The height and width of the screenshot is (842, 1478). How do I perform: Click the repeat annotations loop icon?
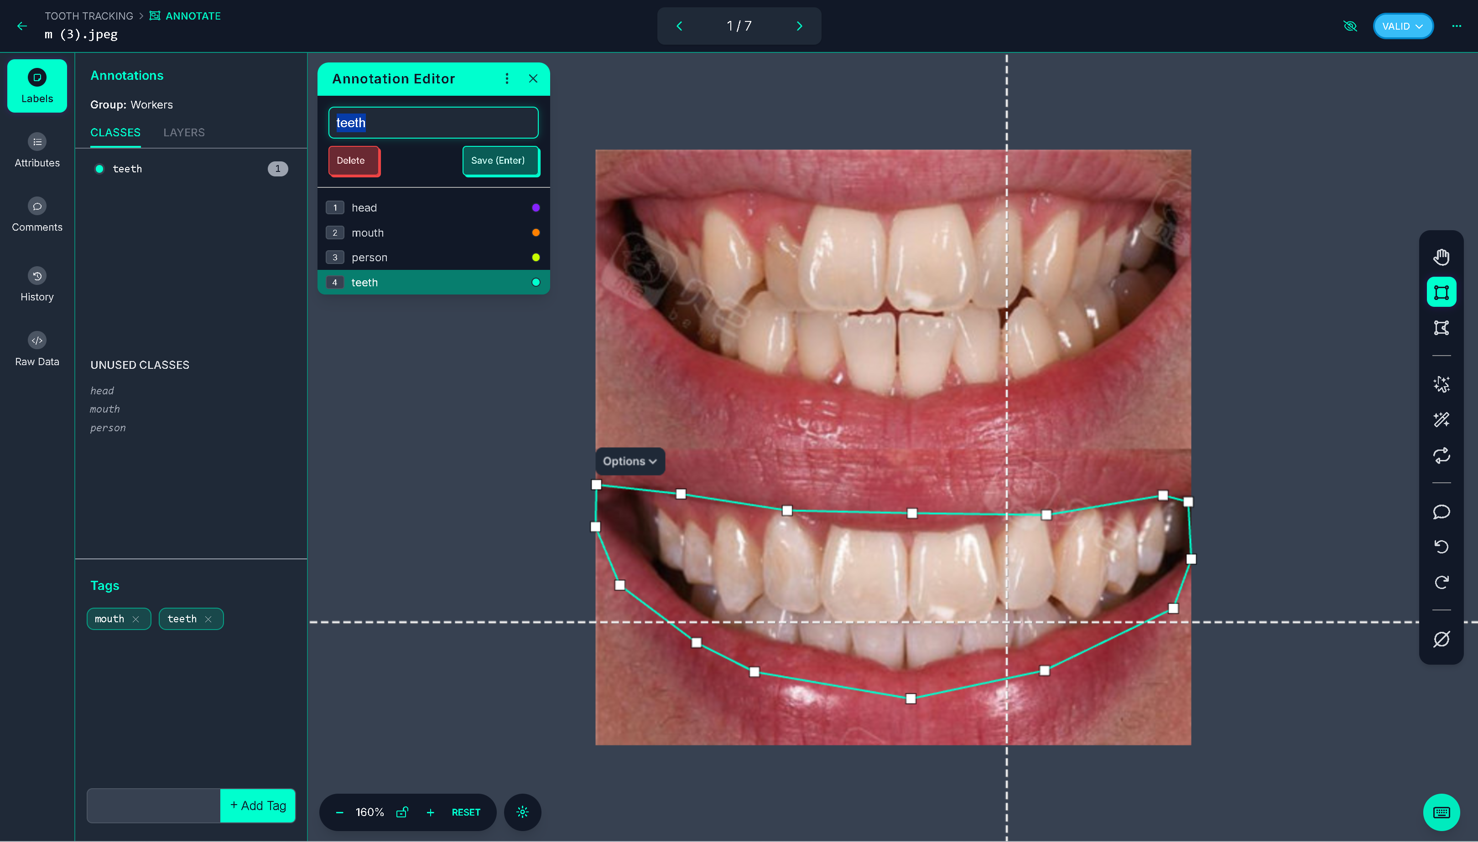click(1441, 456)
